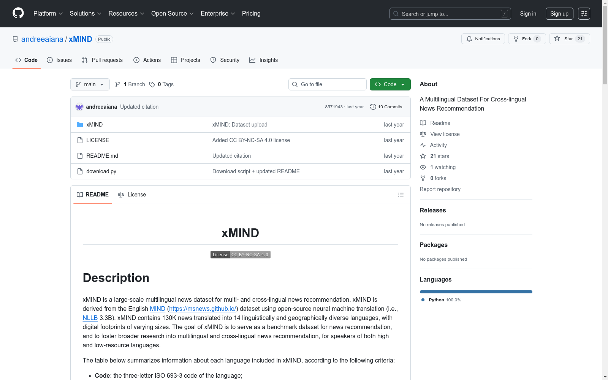608x380 pixels.
Task: Open the appearance settings icon button
Action: (x=584, y=14)
